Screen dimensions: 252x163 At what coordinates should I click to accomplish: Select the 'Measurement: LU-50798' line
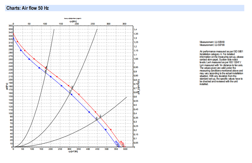tap(212, 45)
